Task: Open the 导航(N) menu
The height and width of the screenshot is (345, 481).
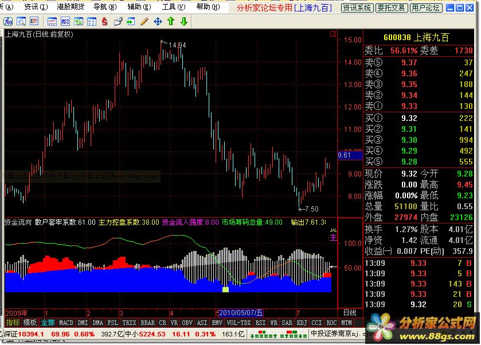Action: point(105,7)
